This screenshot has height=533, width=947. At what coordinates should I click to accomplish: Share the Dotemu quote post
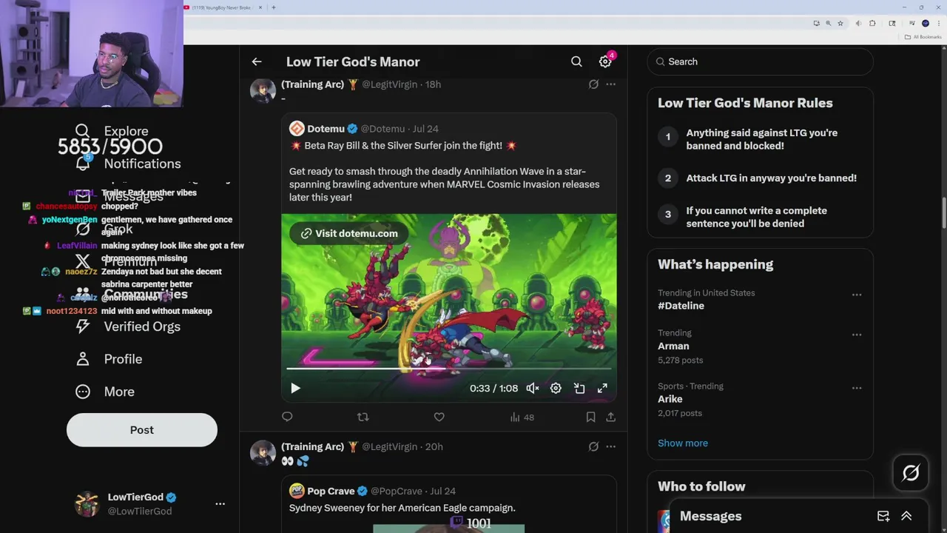pos(610,417)
